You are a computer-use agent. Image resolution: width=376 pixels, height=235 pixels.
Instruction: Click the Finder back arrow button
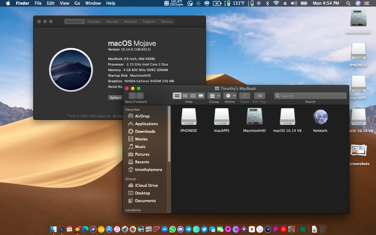point(132,96)
